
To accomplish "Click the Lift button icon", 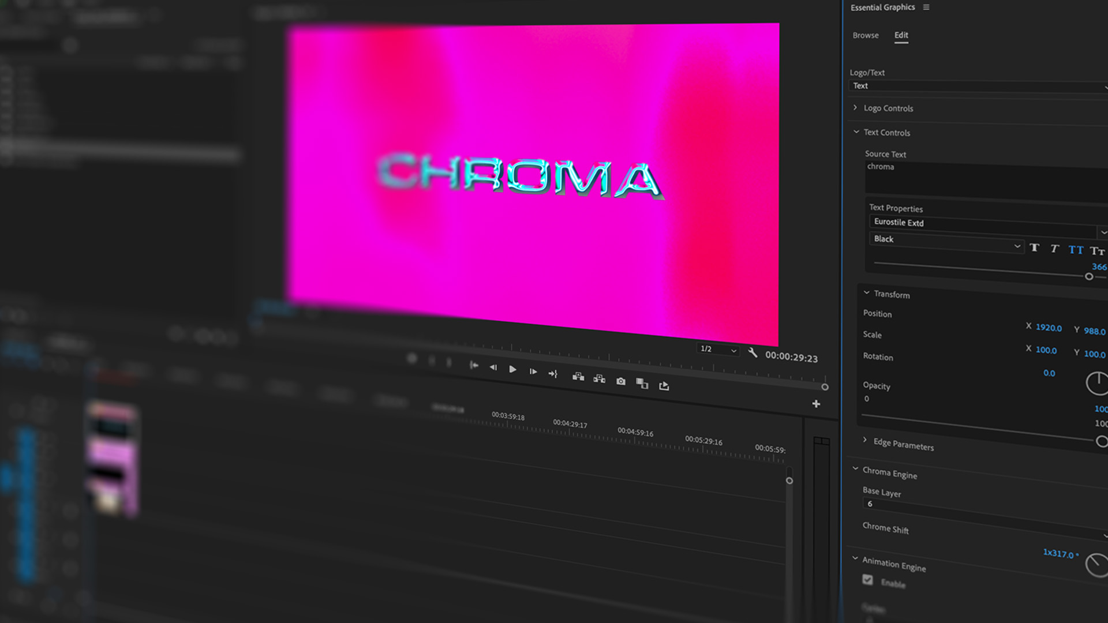I will (x=578, y=377).
